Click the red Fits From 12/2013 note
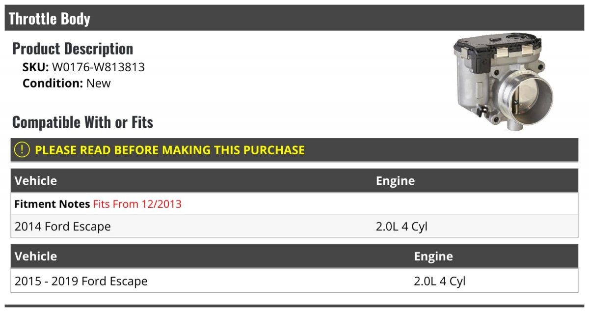The image size is (589, 312). click(137, 204)
